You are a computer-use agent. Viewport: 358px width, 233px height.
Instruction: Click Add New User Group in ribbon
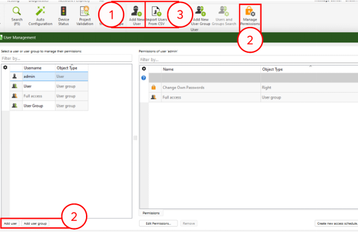200,15
